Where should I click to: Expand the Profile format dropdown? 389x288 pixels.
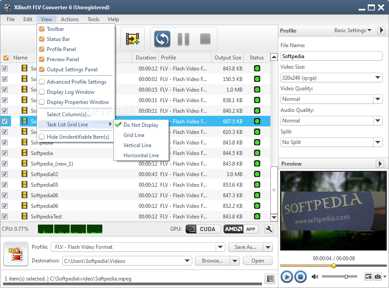pyautogui.click(x=220, y=247)
